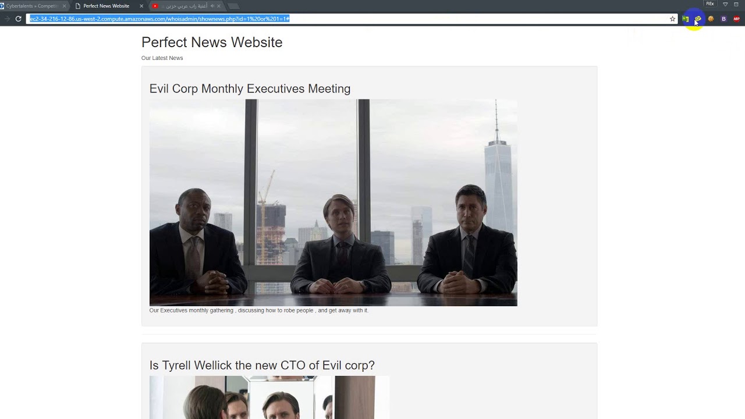Click the forward navigation arrow
Screen dimensions: 745x419
pyautogui.click(x=7, y=19)
